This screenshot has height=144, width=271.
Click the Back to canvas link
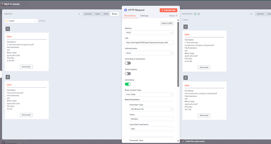point(11,4)
